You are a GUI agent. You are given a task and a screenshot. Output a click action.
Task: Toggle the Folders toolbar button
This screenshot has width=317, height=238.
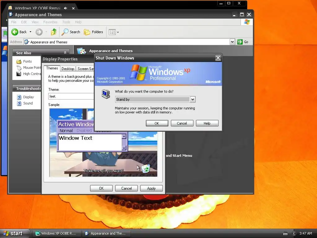pyautogui.click(x=93, y=32)
